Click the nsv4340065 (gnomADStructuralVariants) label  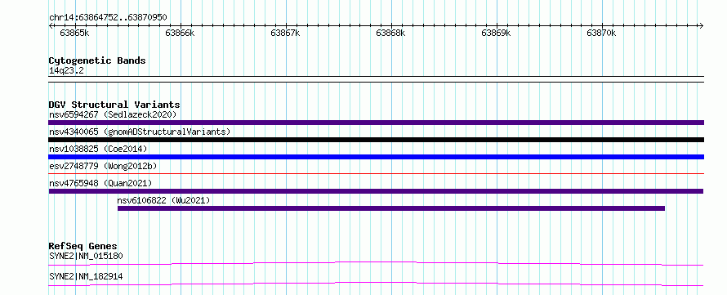(140, 132)
